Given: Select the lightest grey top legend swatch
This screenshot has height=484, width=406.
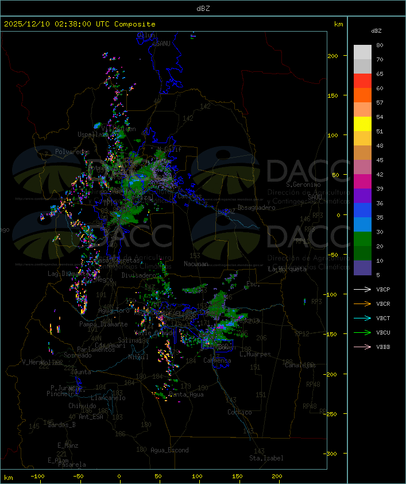Looking at the screenshot, I should pos(362,52).
